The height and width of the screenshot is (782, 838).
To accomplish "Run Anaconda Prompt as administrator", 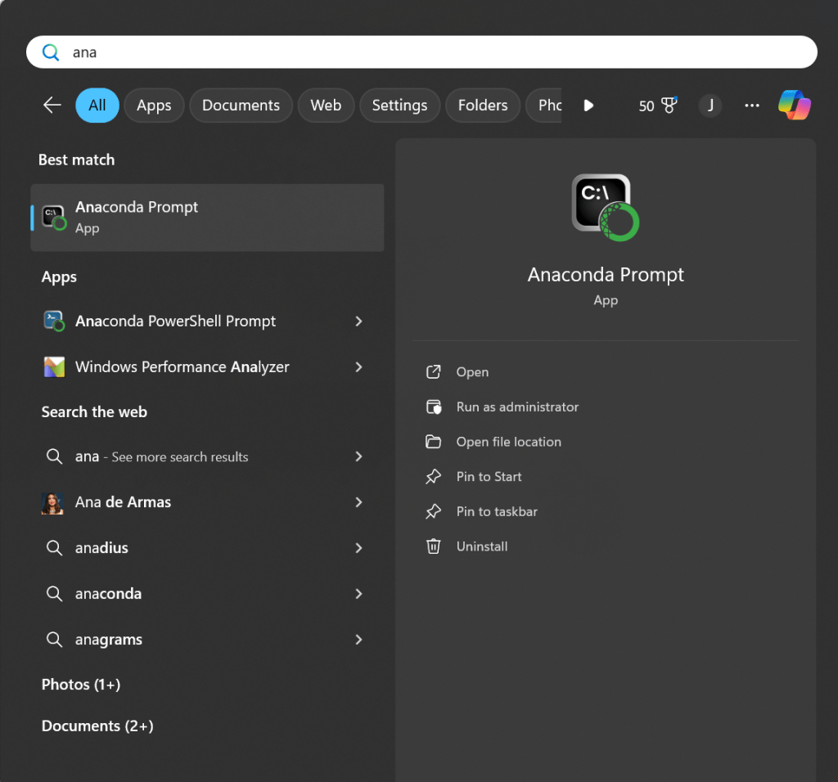I will point(516,407).
